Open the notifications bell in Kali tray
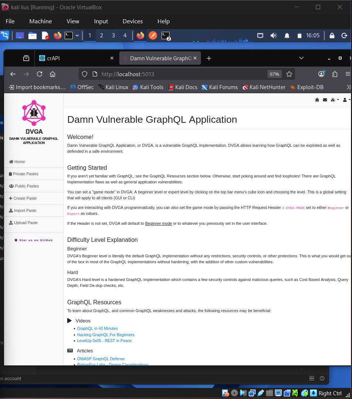The width and height of the screenshot is (352, 399). click(287, 35)
